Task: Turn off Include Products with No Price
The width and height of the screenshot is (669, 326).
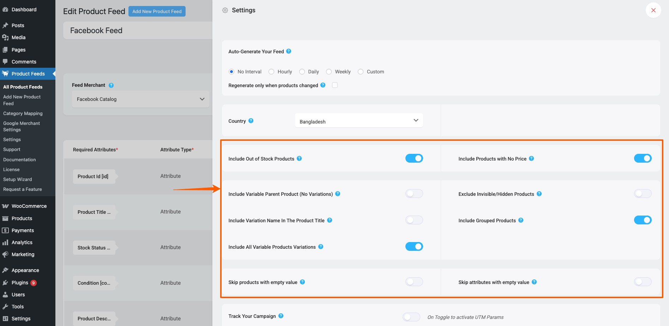Action: coord(643,158)
